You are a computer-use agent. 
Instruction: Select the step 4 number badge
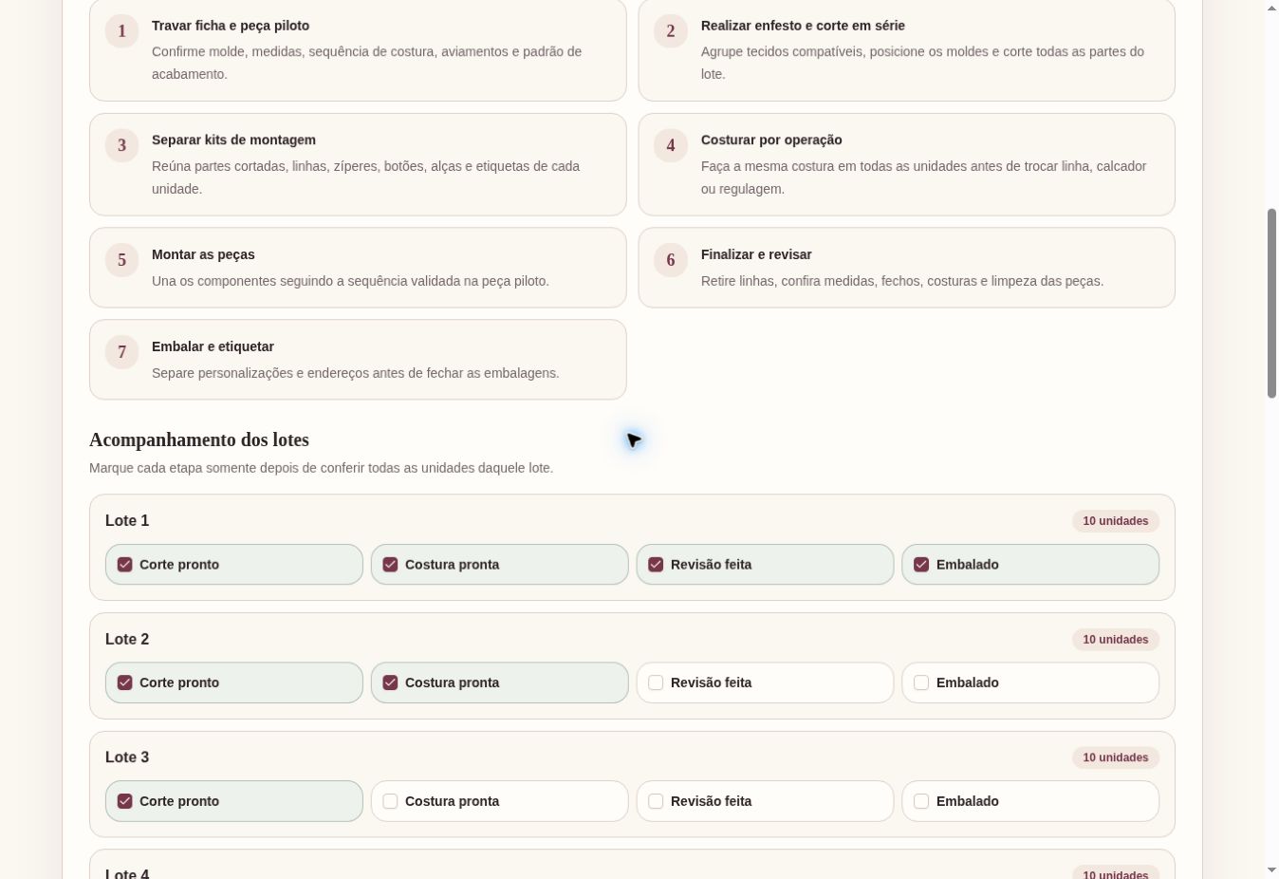pyautogui.click(x=671, y=145)
